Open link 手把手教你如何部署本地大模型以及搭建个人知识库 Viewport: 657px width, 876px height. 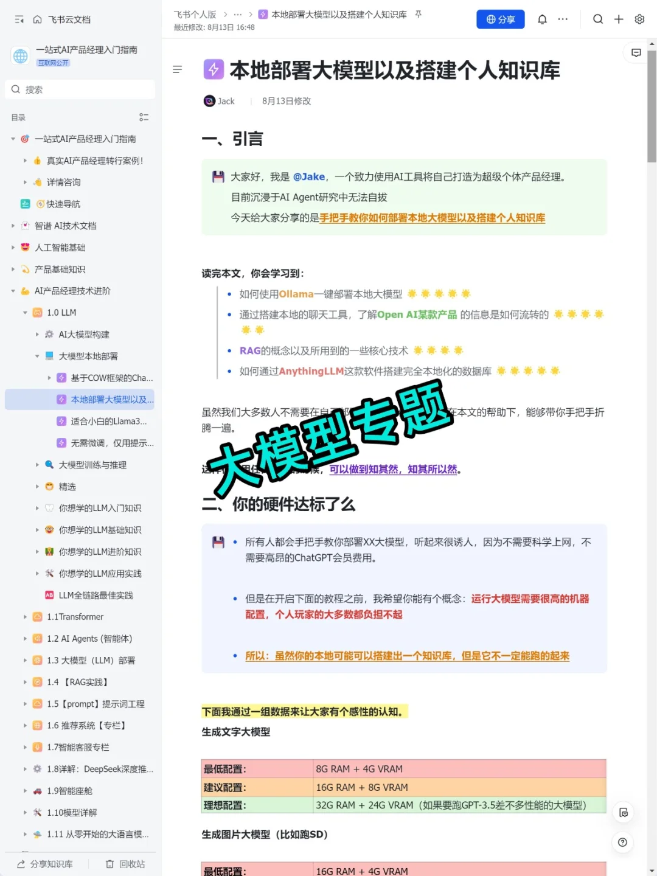(x=433, y=218)
